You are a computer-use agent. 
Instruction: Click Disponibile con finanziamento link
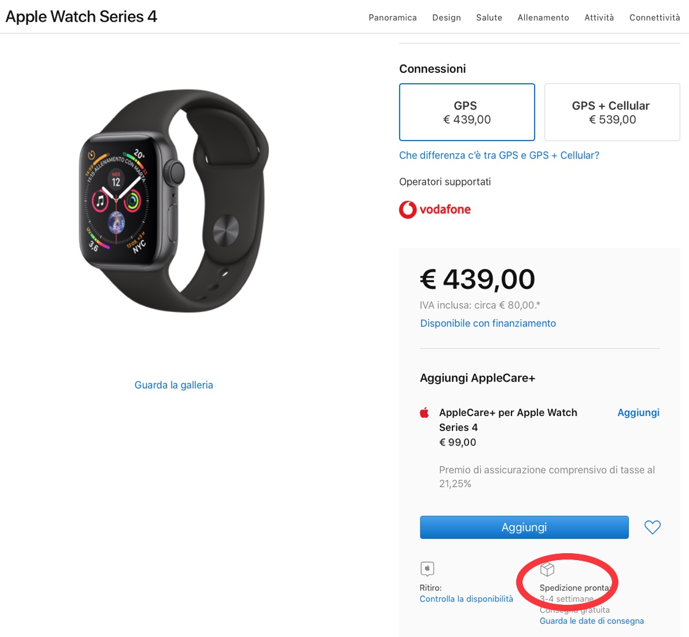click(488, 323)
